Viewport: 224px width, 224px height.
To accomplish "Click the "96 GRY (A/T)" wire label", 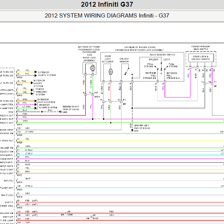I will pos(27,204).
